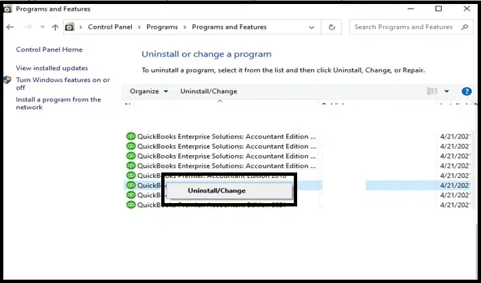Click Uninstall/Change in the toolbar

pos(209,91)
